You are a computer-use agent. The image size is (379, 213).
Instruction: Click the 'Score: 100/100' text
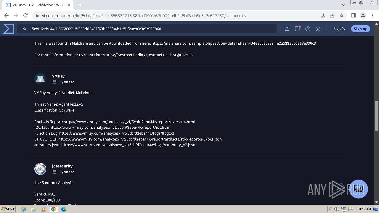pyautogui.click(x=47, y=200)
